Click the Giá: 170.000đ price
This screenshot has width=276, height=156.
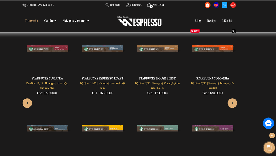(157, 93)
